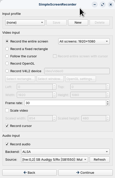
Task: Decrease frame rate with the down arrow
Action: click(x=108, y=104)
